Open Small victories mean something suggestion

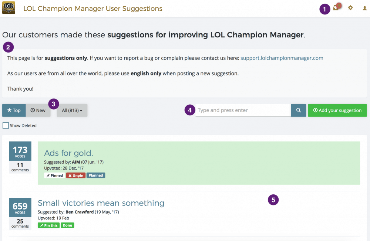tap(101, 203)
